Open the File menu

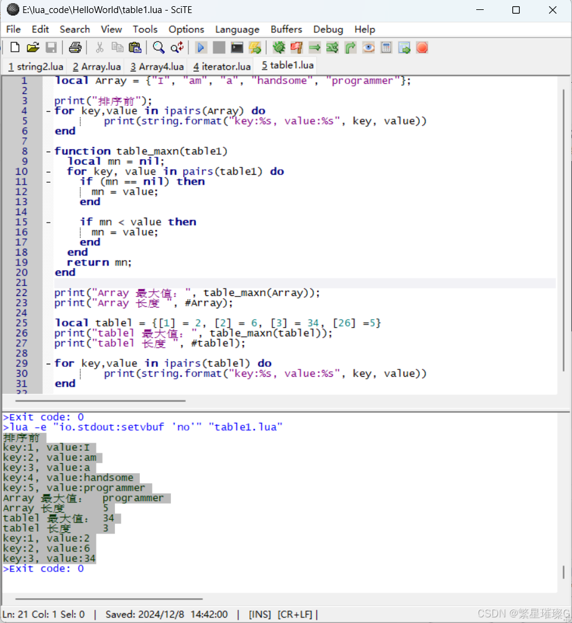13,29
